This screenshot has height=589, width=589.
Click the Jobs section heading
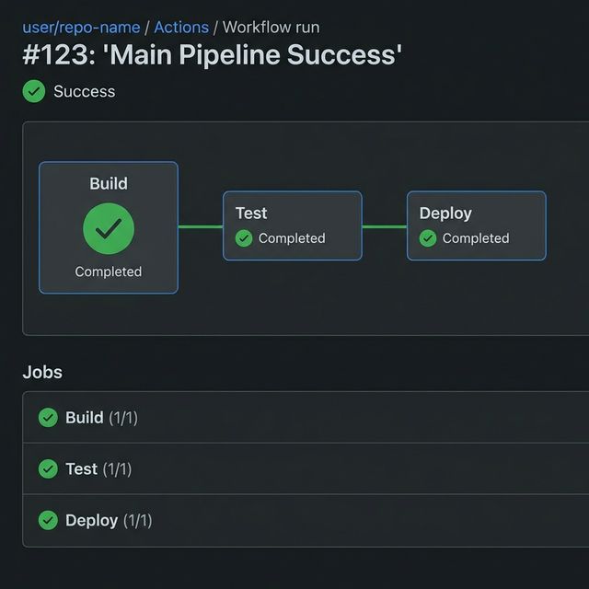click(42, 373)
